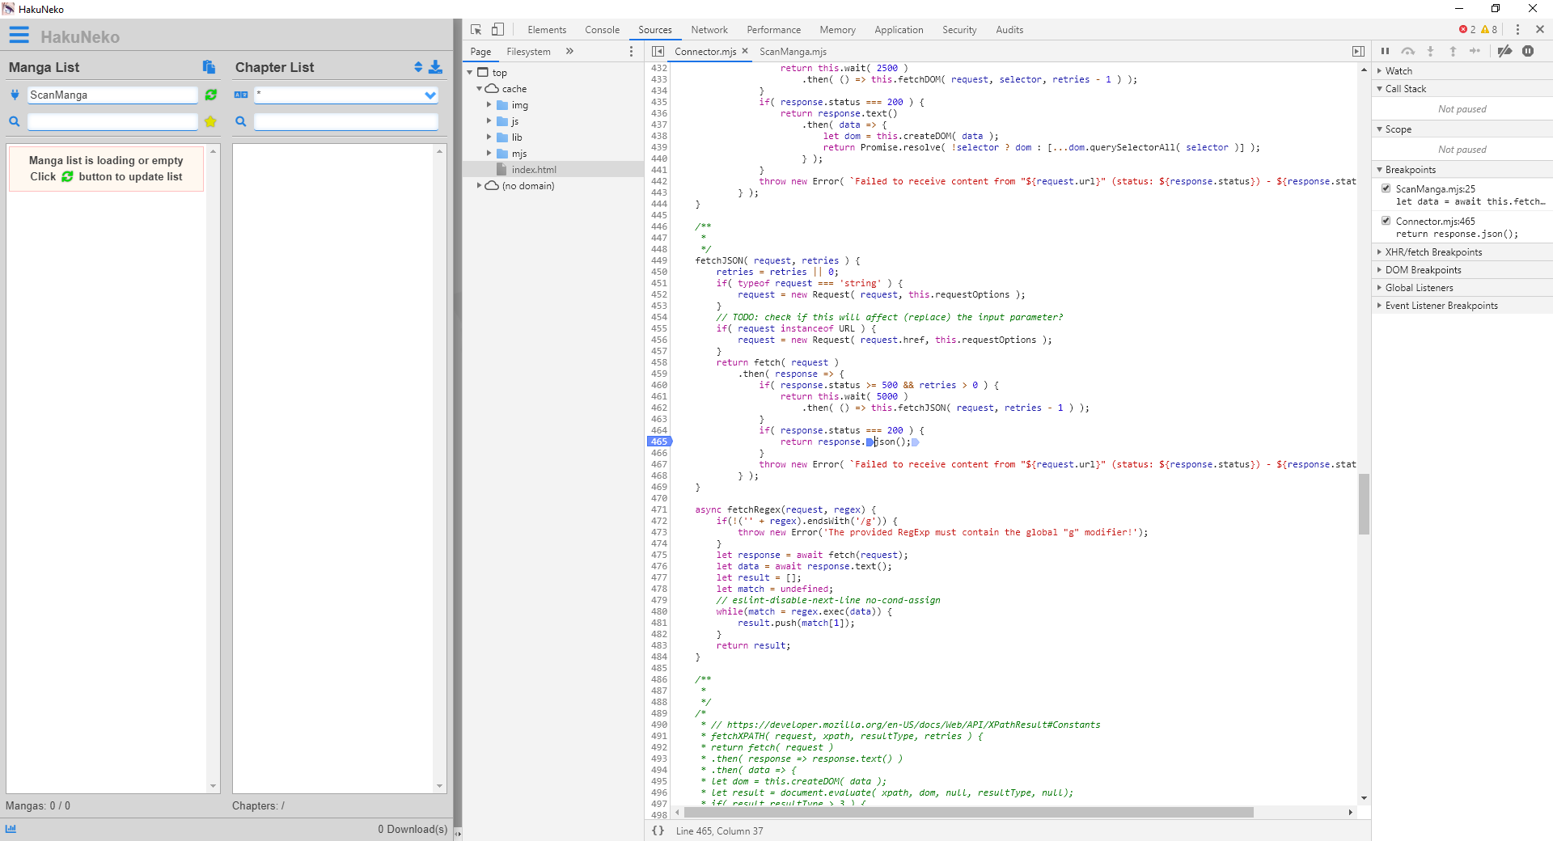This screenshot has height=841, width=1553.
Task: Click the chapter sort arrows icon
Action: click(x=418, y=67)
